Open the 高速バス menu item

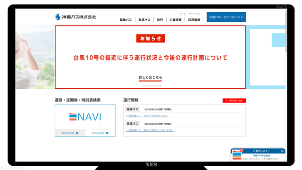click(144, 20)
